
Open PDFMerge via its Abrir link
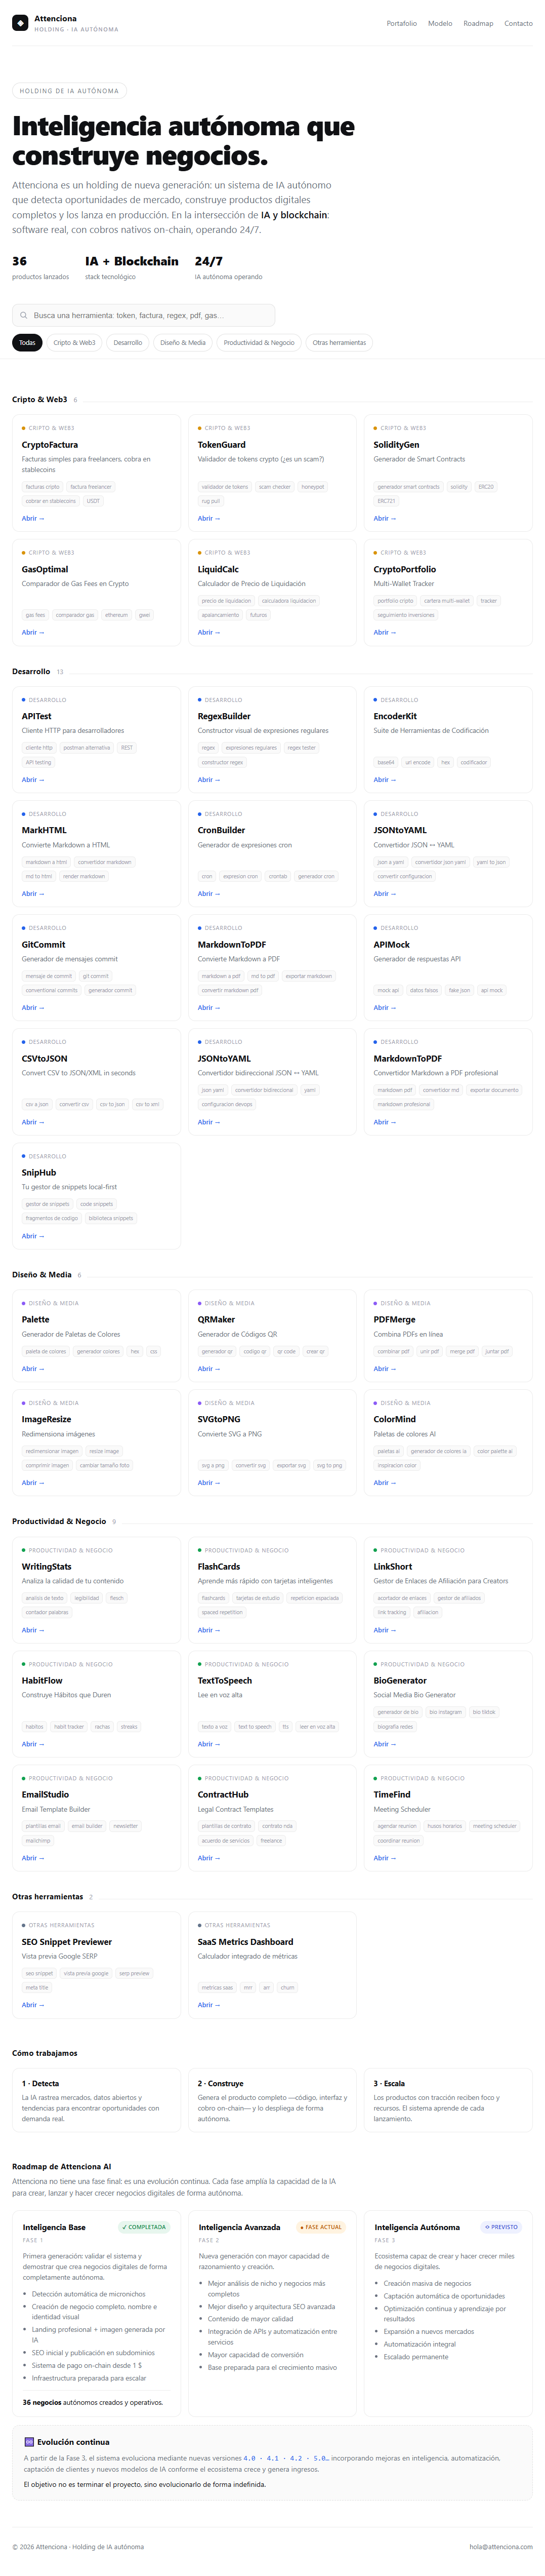(385, 1369)
